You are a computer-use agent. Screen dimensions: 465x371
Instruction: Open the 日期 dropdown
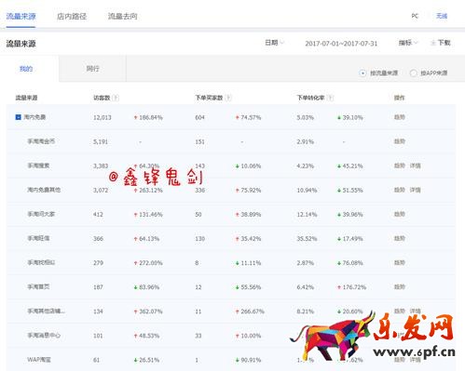pos(274,43)
